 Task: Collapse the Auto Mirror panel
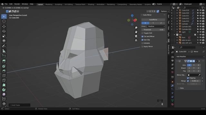pyautogui.click(x=142, y=15)
